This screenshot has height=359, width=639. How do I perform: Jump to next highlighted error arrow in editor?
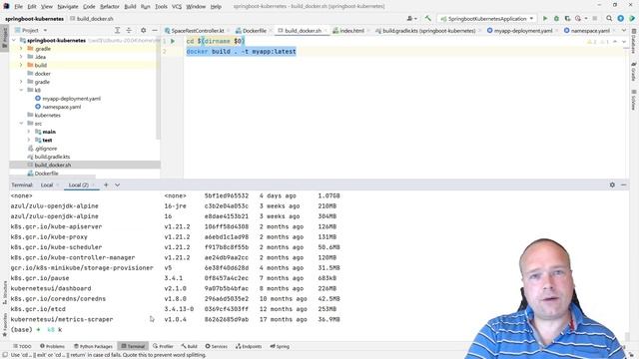(x=624, y=42)
